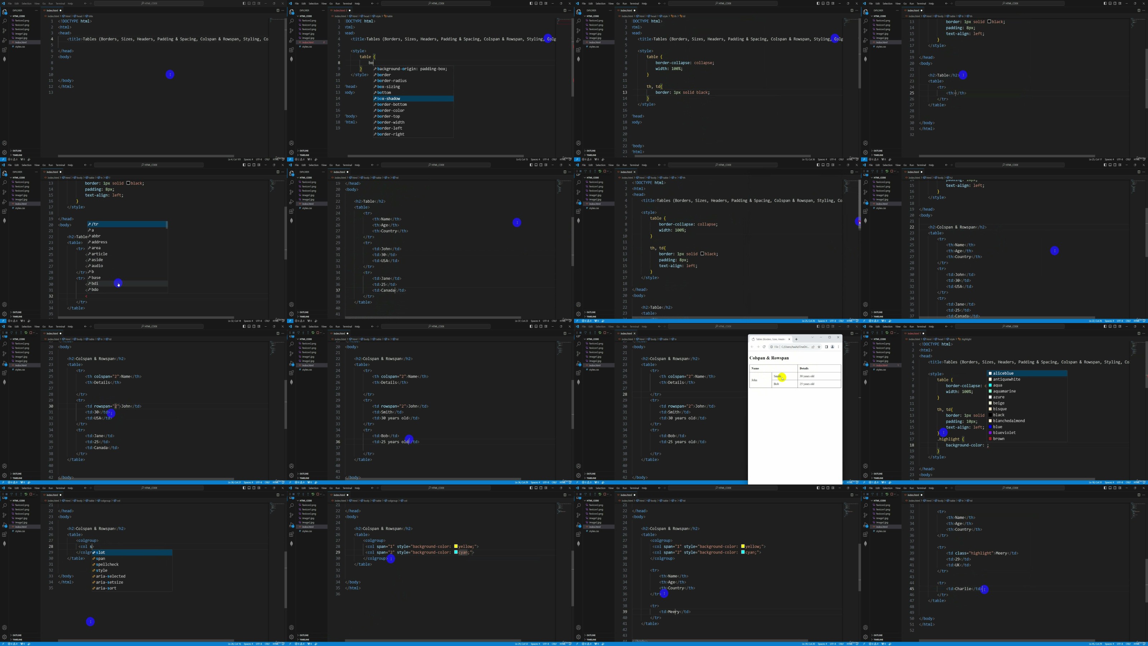Open the browser's three-dot menu
Image resolution: width=1148 pixels, height=646 pixels.
(x=838, y=347)
